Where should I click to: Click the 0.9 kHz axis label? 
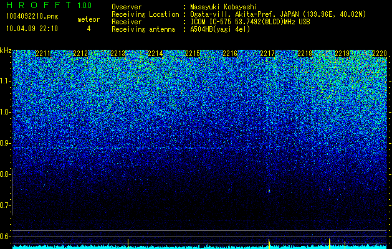pos(4,143)
